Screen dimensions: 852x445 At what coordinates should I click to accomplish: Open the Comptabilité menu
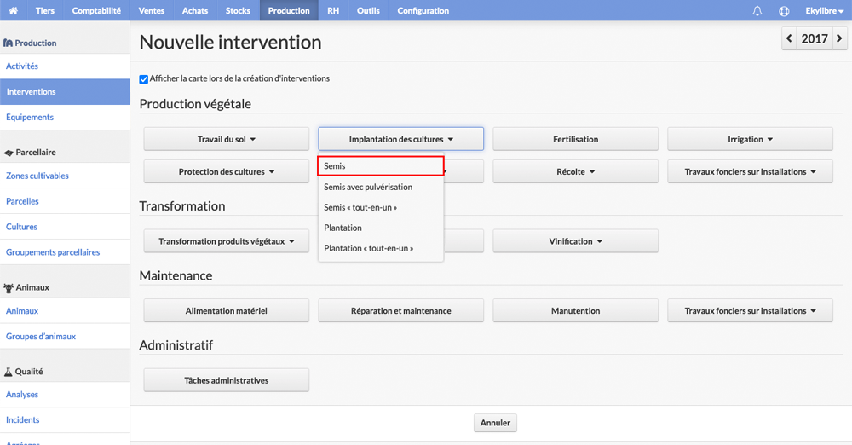point(96,10)
